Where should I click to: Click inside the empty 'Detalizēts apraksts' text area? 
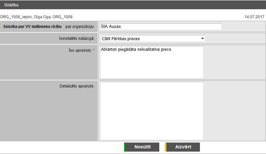point(152,111)
